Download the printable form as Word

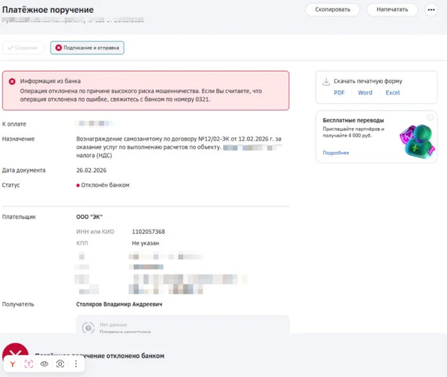point(365,93)
